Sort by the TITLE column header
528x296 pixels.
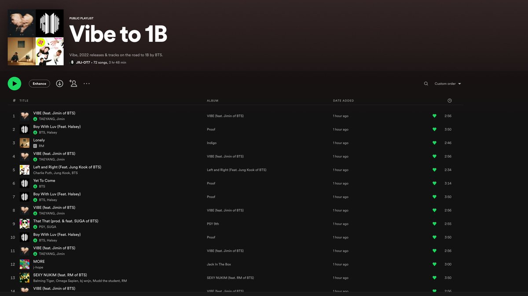[x=24, y=101]
